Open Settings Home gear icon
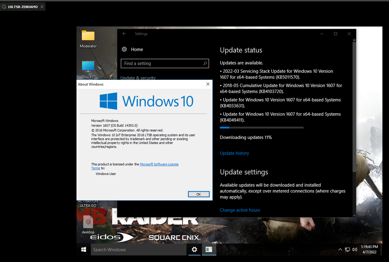This screenshot has height=262, width=389. pyautogui.click(x=124, y=49)
